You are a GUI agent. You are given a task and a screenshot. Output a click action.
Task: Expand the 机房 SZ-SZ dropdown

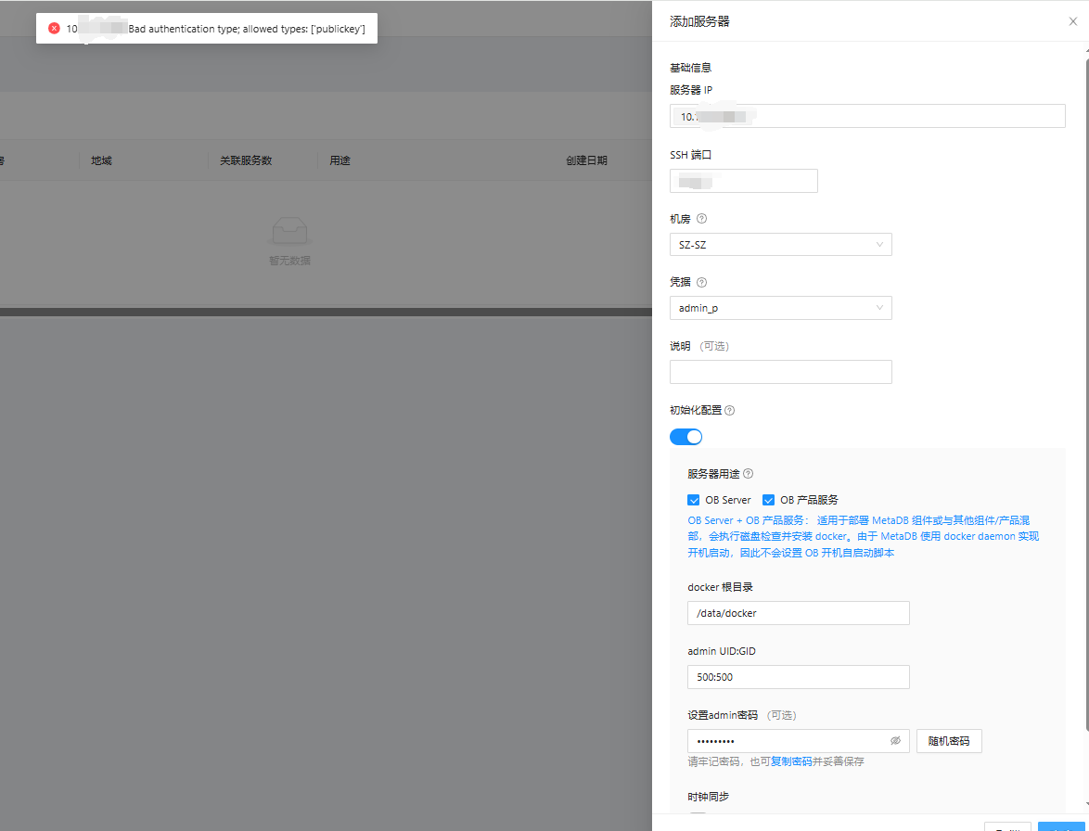(x=781, y=244)
